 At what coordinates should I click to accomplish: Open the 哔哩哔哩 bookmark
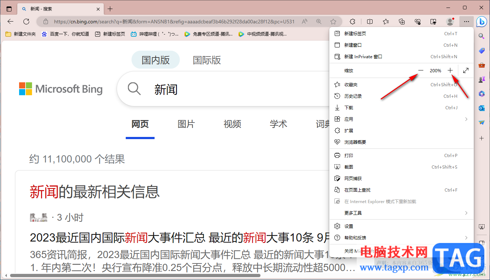[155, 34]
